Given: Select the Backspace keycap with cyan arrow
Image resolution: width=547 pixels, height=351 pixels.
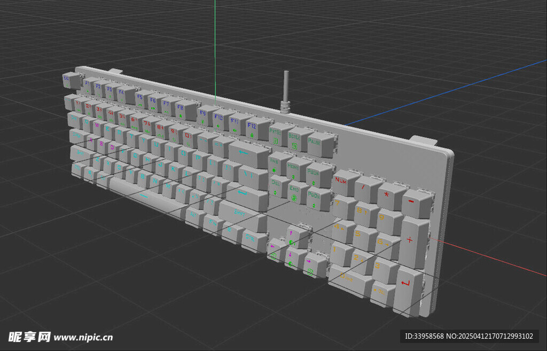Looking at the screenshot, I should point(249,154).
